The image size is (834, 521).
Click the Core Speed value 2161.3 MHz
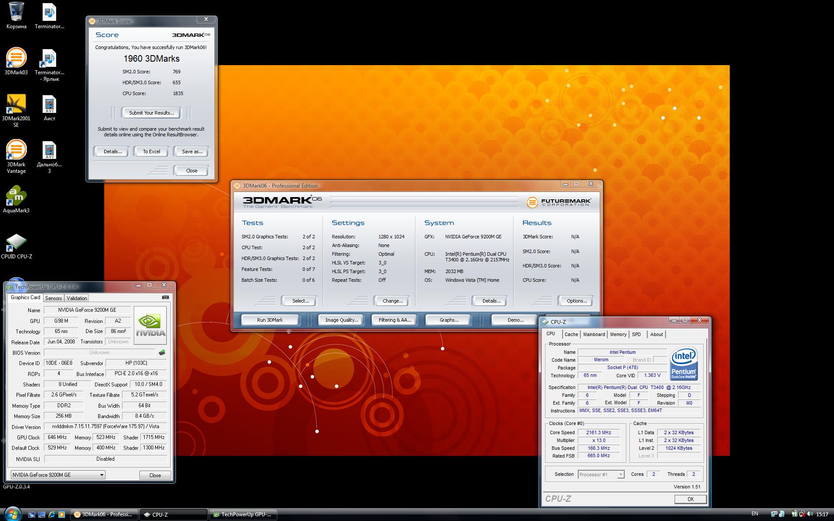(599, 432)
